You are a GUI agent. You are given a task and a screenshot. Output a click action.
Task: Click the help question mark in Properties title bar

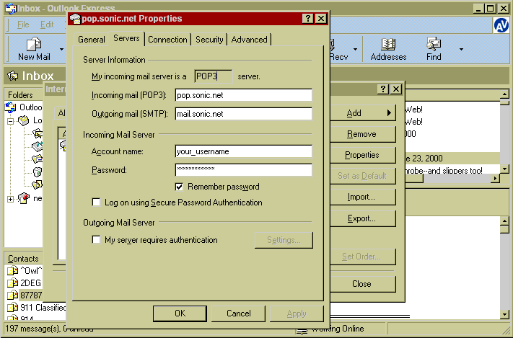pyautogui.click(x=307, y=19)
